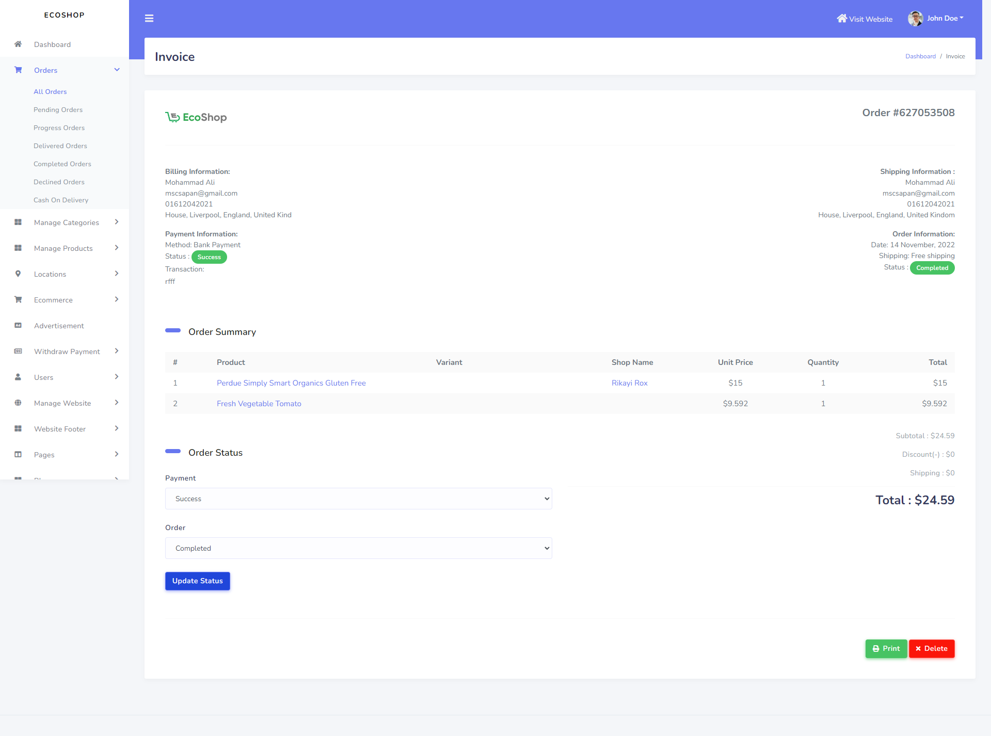The width and height of the screenshot is (991, 736).
Task: Select the Dashboard home icon
Action: (x=18, y=44)
